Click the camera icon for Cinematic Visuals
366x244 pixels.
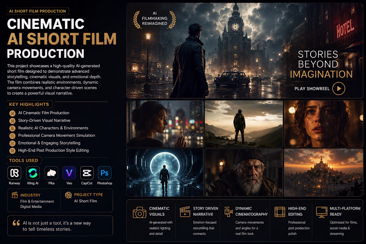139,212
